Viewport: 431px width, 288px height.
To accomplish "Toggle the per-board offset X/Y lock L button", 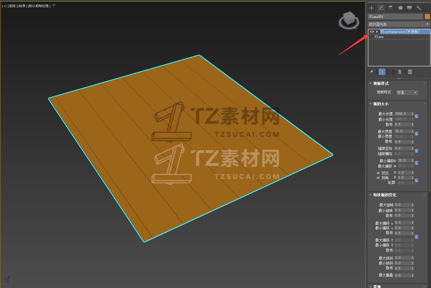I will (417, 237).
